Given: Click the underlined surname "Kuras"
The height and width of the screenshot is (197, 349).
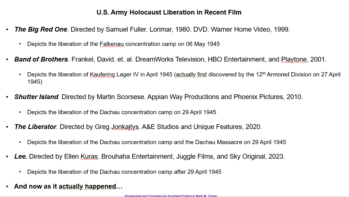Looking at the screenshot, I should coord(89,156).
